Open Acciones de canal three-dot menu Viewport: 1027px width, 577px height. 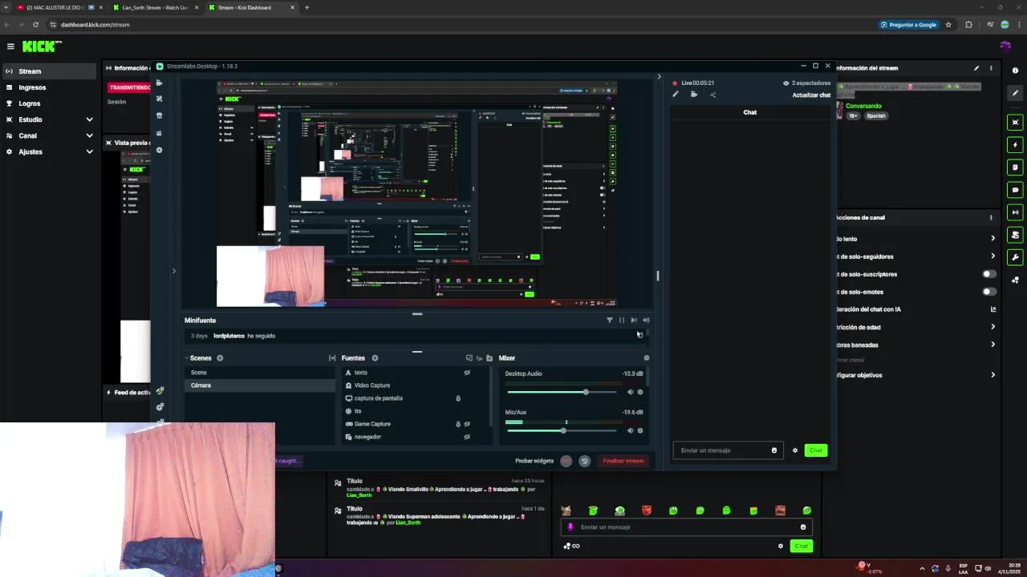coord(991,217)
